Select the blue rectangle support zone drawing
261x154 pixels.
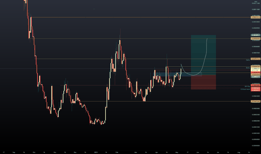point(178,74)
